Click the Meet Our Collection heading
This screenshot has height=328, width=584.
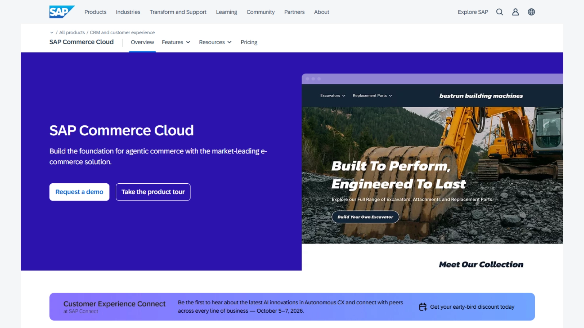481,265
